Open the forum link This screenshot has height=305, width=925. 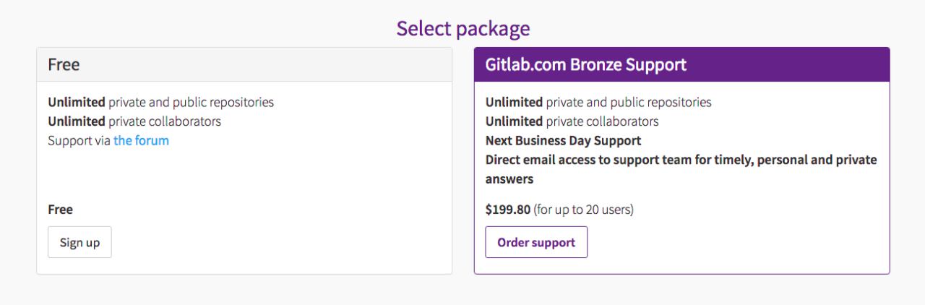point(141,140)
